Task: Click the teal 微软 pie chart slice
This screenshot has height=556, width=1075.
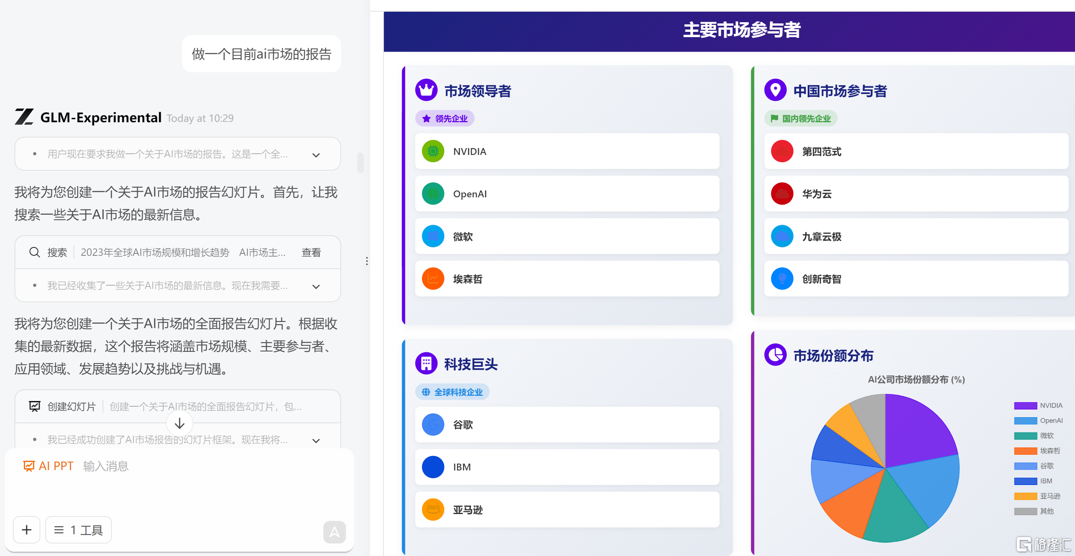Action: [x=893, y=511]
